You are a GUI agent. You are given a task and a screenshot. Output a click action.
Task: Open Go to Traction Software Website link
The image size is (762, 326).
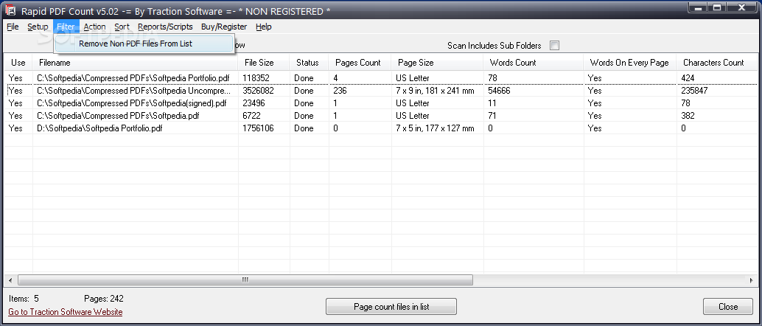coord(65,312)
